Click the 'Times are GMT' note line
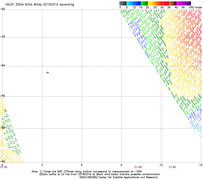 pos(86,172)
